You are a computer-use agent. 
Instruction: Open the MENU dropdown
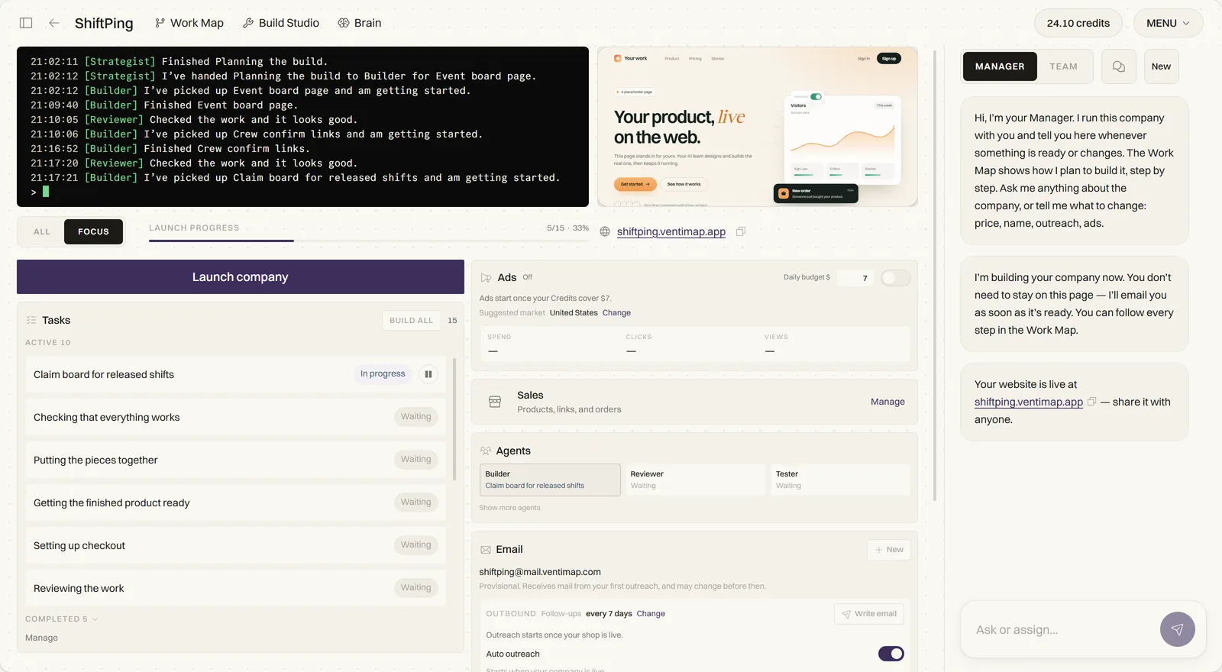tap(1168, 23)
